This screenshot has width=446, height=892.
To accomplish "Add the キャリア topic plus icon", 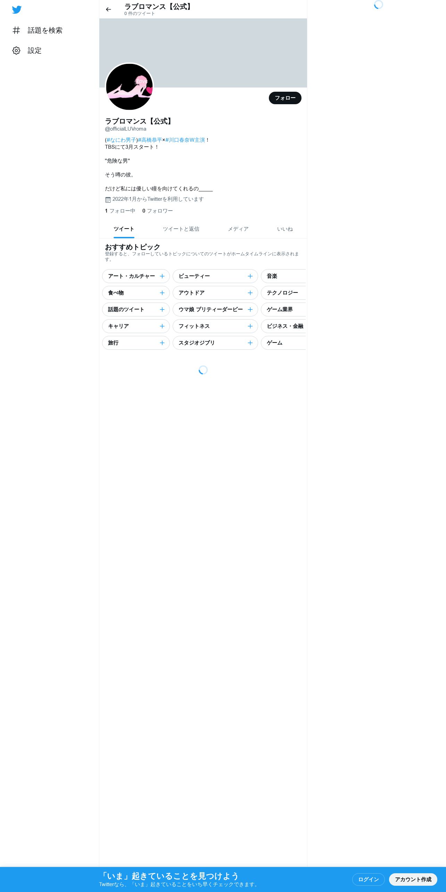I will point(162,326).
